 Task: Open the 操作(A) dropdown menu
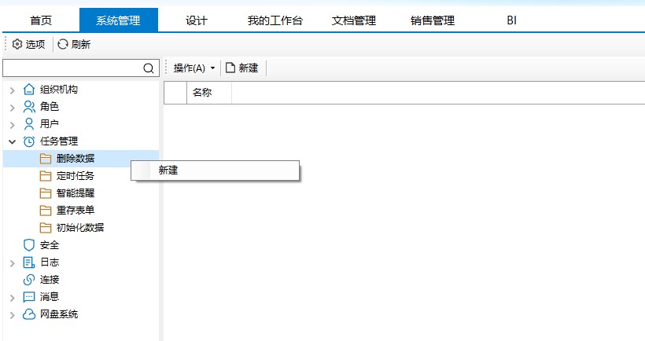[x=193, y=68]
